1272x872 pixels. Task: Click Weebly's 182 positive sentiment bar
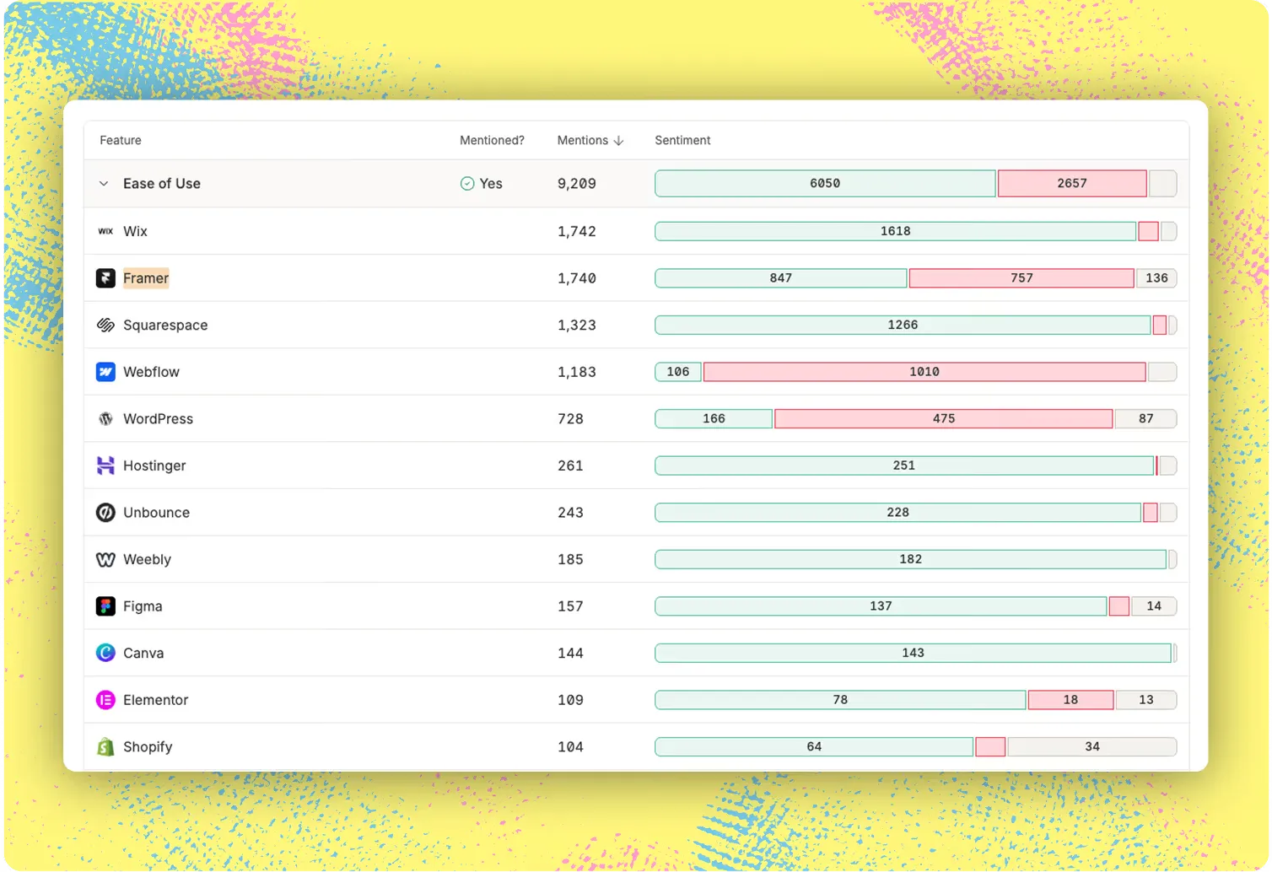tap(911, 559)
